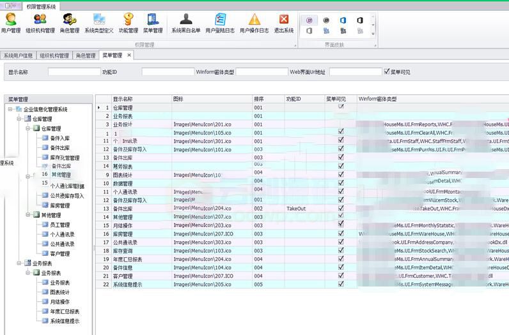
Task: Open 系统黑白名单 from the ribbon
Action: pos(186,23)
